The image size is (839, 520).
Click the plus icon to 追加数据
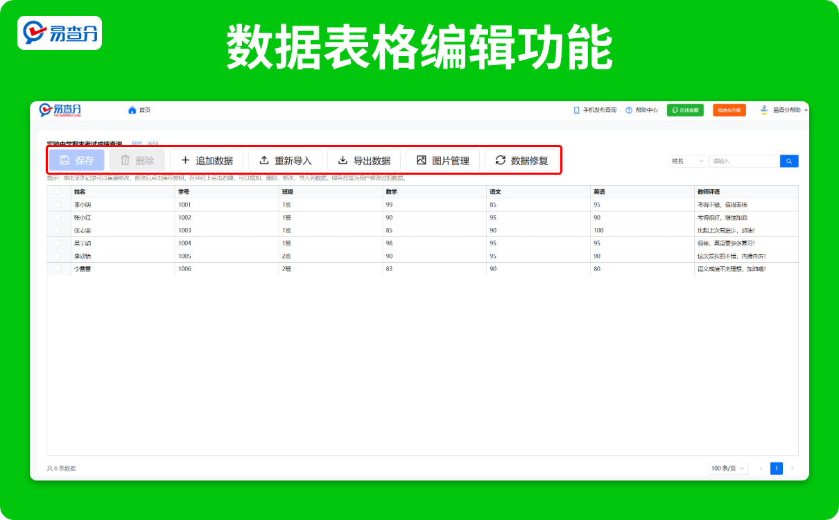[186, 160]
